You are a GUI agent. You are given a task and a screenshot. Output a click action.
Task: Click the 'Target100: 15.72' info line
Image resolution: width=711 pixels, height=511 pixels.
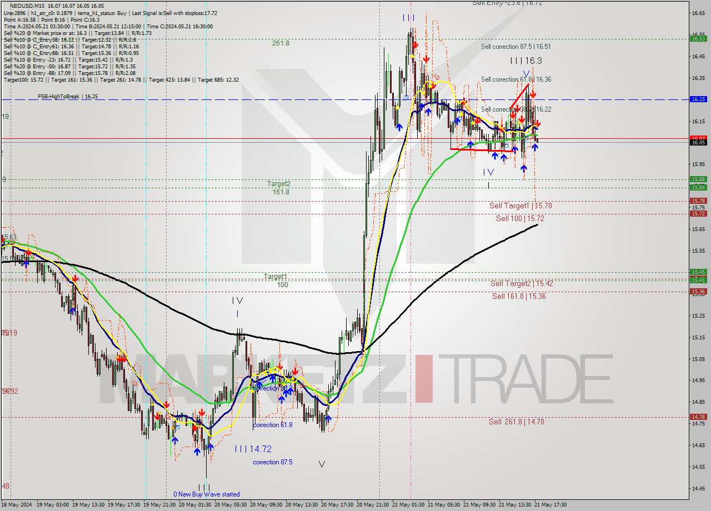pyautogui.click(x=121, y=80)
